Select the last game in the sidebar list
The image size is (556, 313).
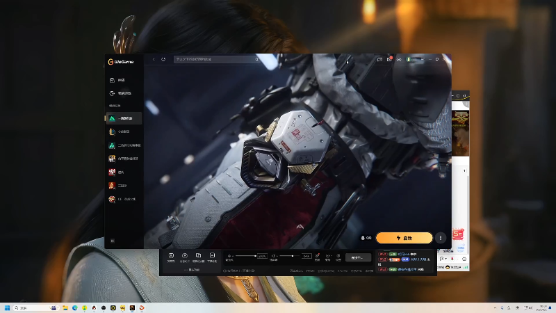coord(124,199)
